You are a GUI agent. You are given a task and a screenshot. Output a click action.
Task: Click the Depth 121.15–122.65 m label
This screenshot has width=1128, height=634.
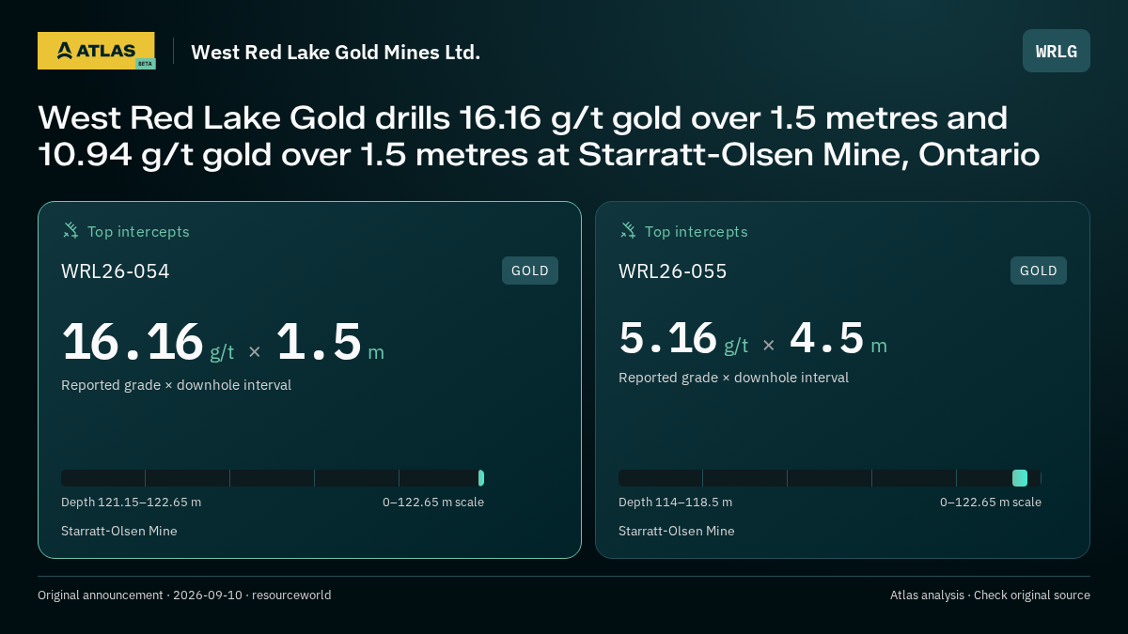pos(131,503)
